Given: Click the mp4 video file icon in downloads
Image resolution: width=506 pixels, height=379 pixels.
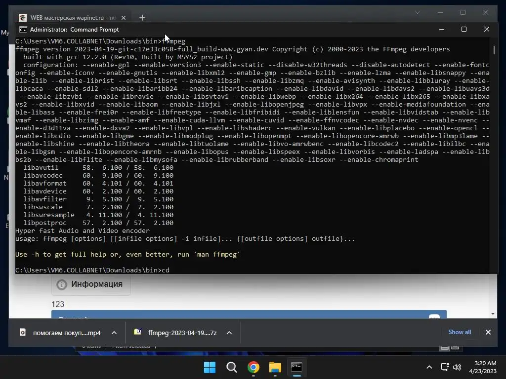Looking at the screenshot, I should [23, 332].
